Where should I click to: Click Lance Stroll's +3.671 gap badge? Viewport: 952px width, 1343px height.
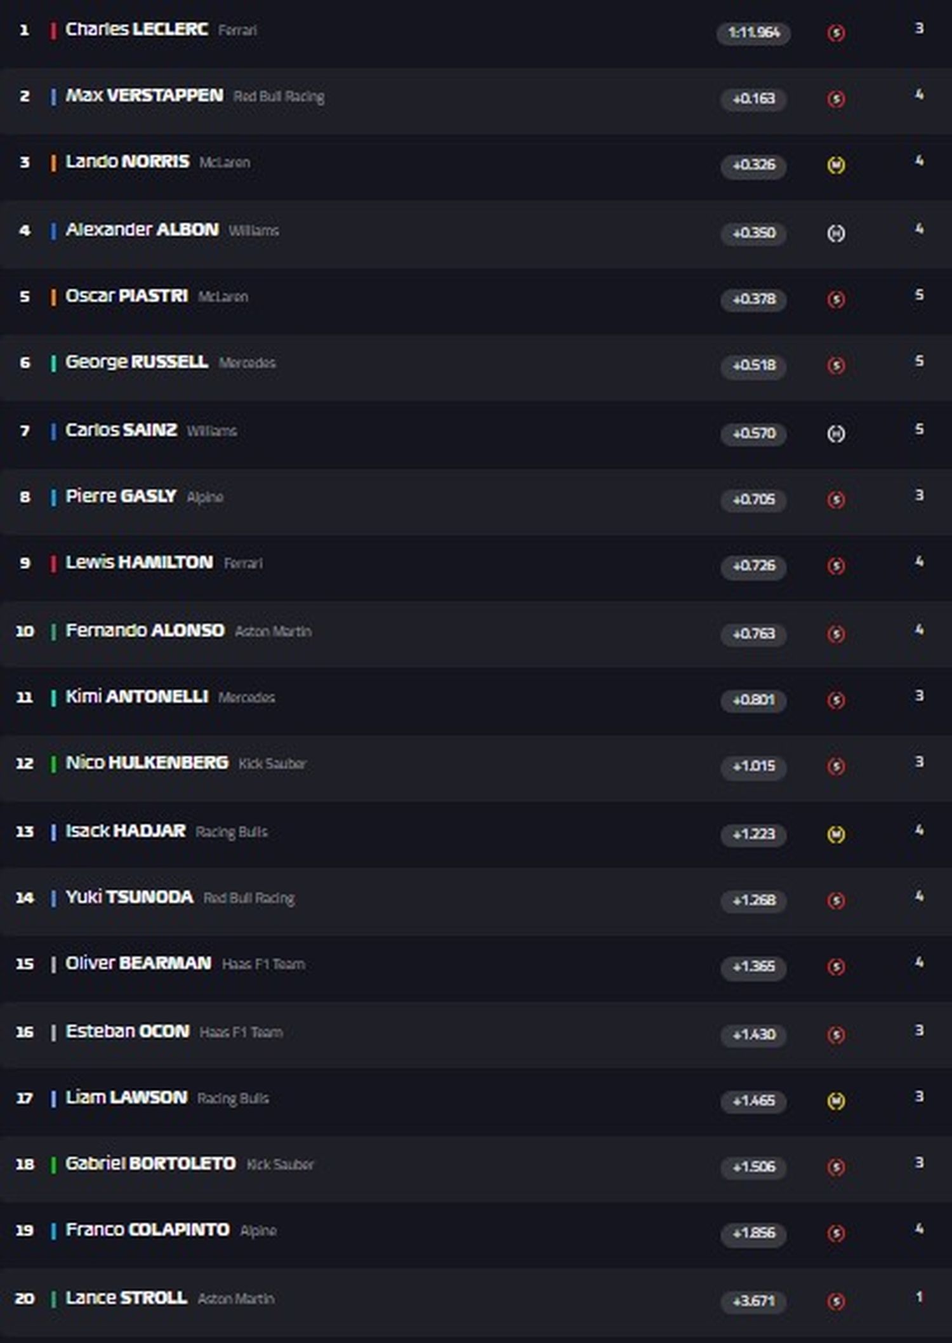coord(753,1302)
